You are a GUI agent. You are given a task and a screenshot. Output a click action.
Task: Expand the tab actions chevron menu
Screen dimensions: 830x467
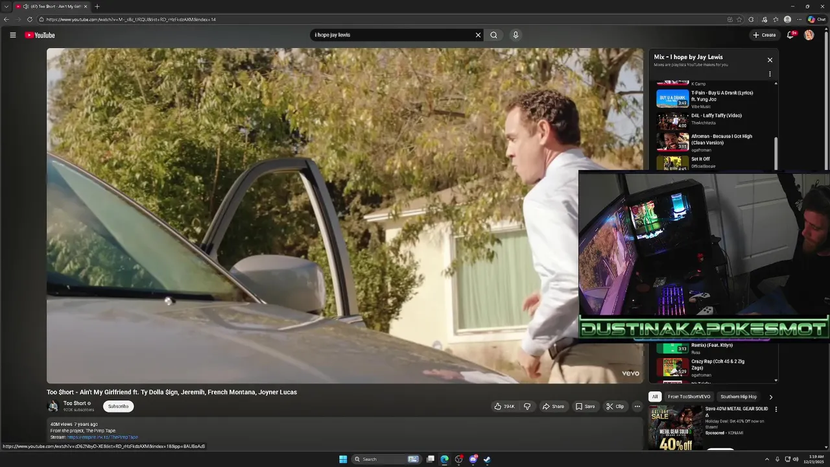click(x=6, y=6)
